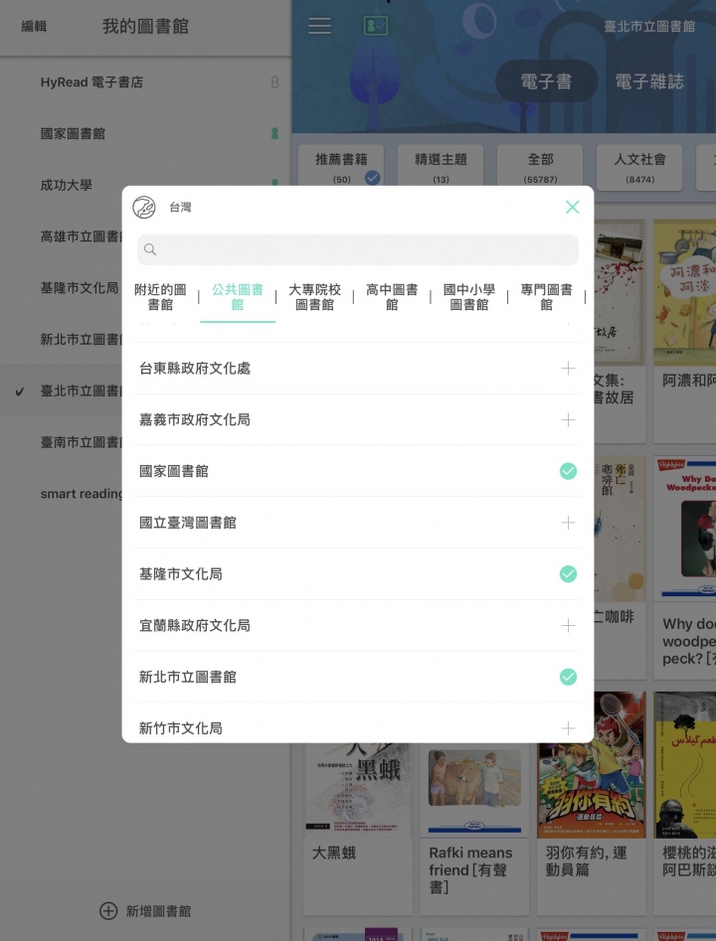Tap the 新增圖書館 plus circle icon

108,911
